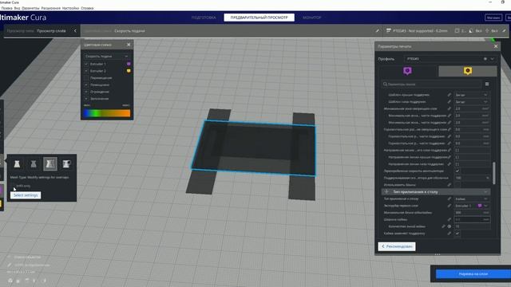Open the second Zig Zag pattern dropdown
511x287 pixels.
[472, 101]
